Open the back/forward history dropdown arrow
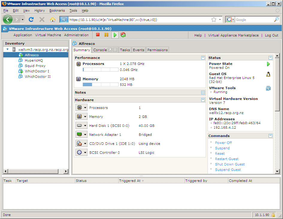283x219 pixels. tap(22, 19)
